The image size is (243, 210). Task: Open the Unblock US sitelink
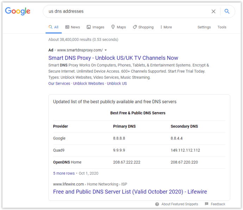pyautogui.click(x=117, y=84)
